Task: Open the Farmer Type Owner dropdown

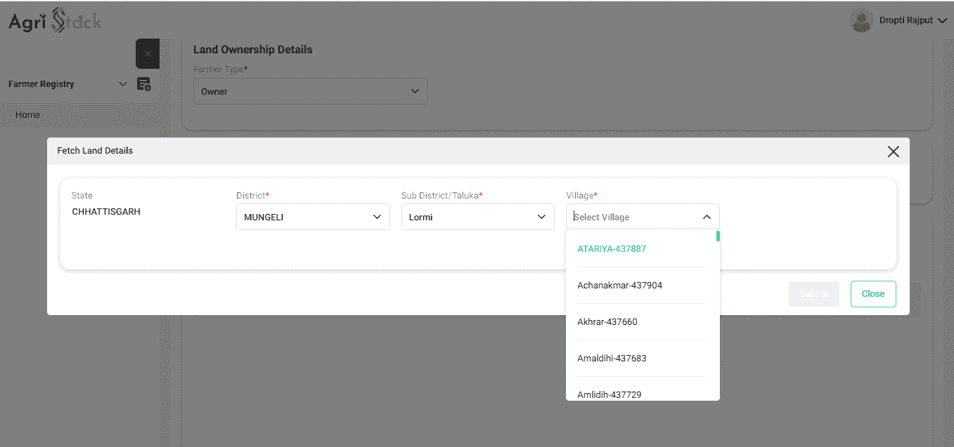Action: pos(310,92)
